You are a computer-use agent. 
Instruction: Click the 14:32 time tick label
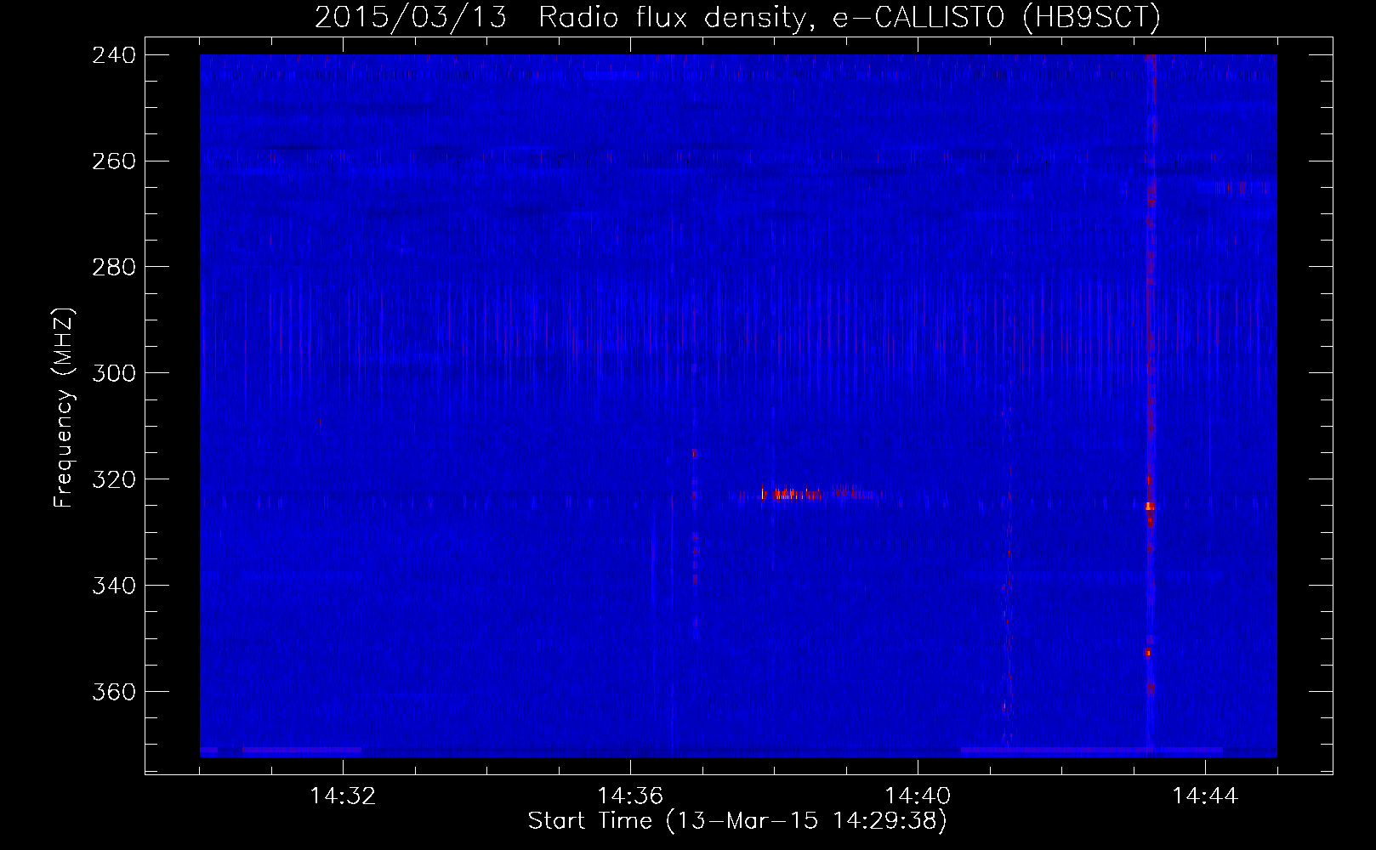[x=343, y=796]
